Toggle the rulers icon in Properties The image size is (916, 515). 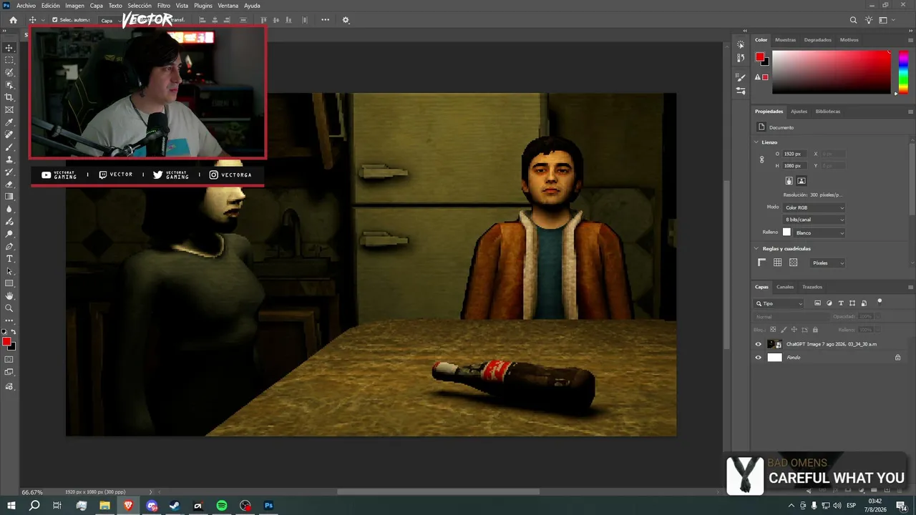pos(761,263)
